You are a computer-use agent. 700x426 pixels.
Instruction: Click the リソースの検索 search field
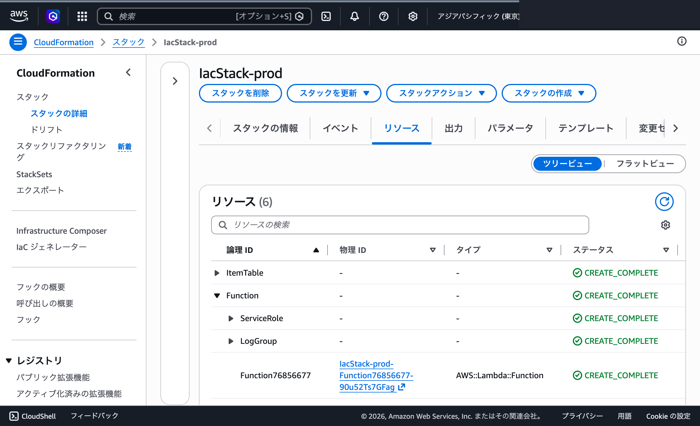point(400,225)
